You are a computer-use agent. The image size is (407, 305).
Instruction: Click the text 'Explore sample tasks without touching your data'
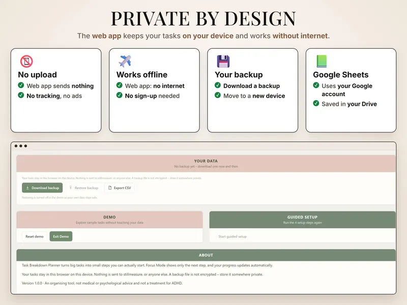(x=109, y=223)
